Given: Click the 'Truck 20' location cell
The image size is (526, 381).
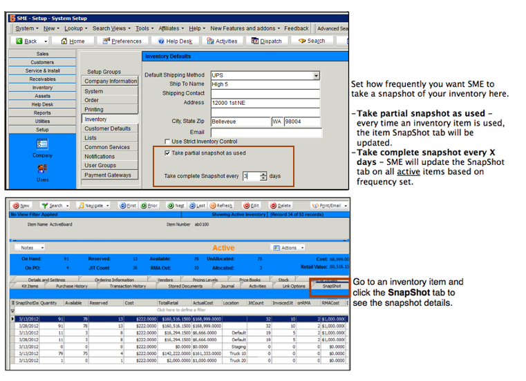Looking at the screenshot, I should tap(235, 360).
